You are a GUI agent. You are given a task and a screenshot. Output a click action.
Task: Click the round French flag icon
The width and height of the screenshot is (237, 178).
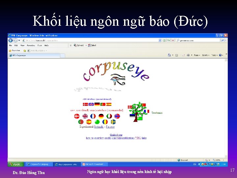pyautogui.click(x=93, y=116)
